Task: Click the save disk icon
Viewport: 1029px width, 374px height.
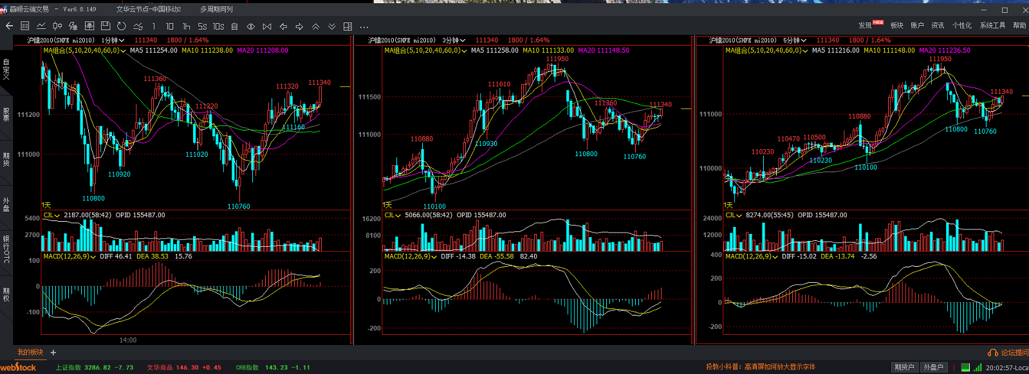Action: 106,26
